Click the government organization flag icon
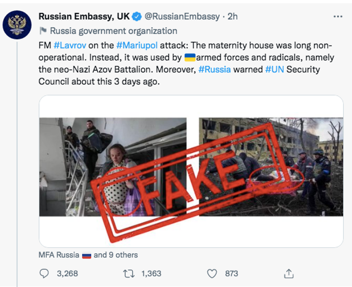352x287 pixels. (x=43, y=31)
